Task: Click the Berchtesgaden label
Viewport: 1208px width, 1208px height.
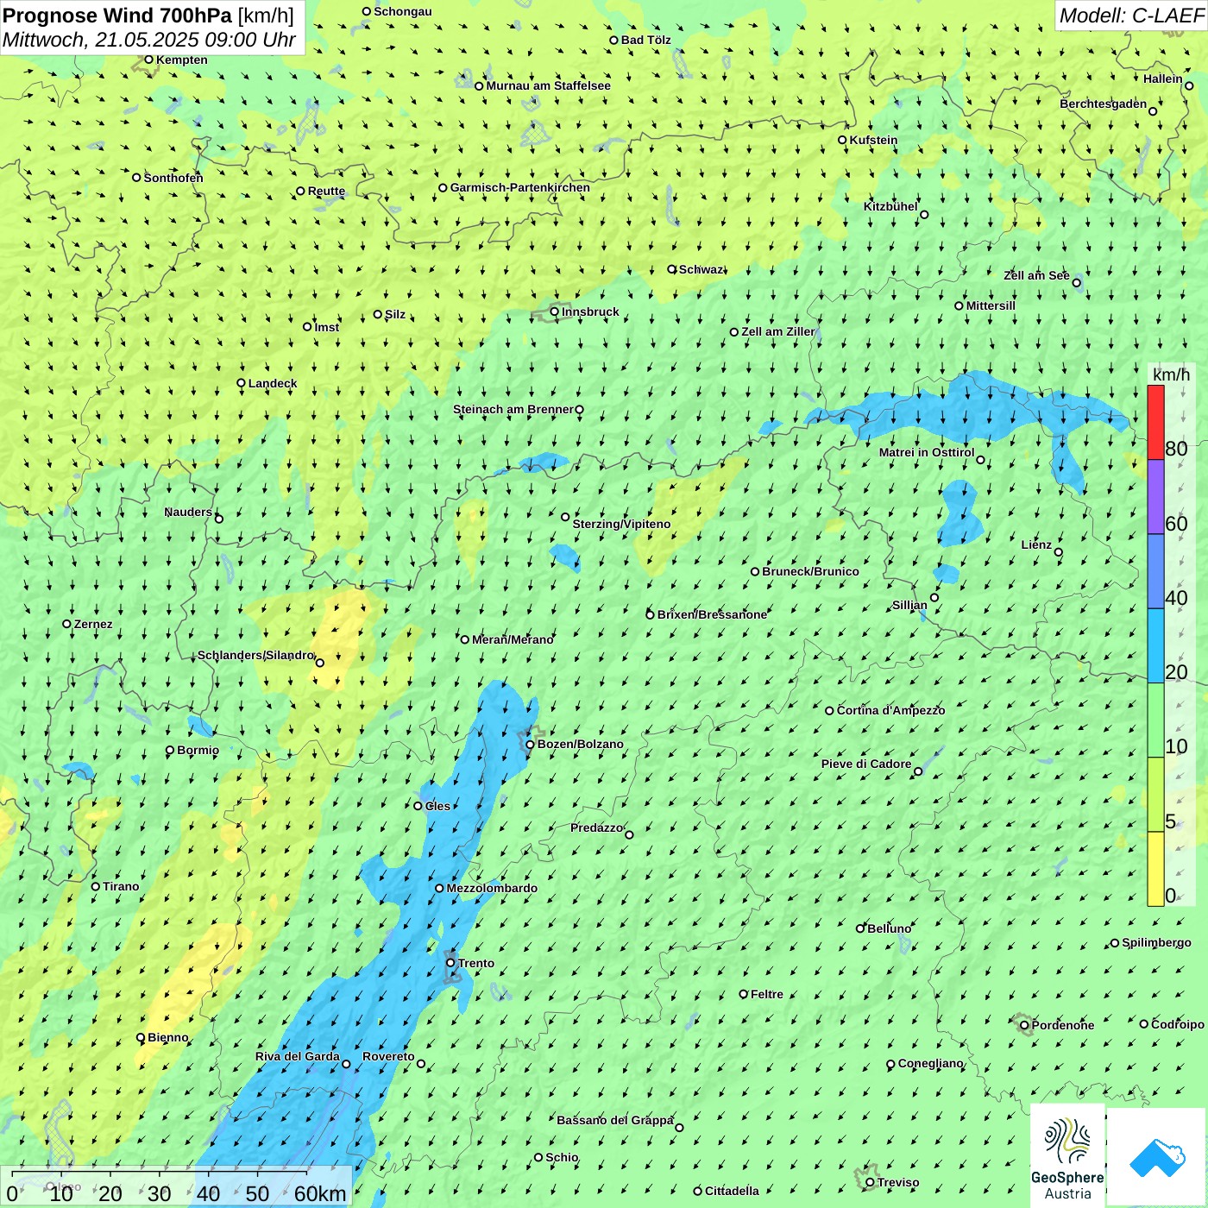Action: [1104, 104]
